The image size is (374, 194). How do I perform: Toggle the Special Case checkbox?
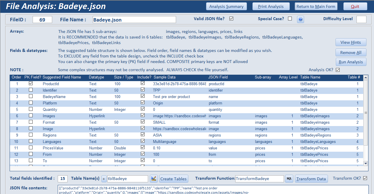pyautogui.click(x=290, y=19)
